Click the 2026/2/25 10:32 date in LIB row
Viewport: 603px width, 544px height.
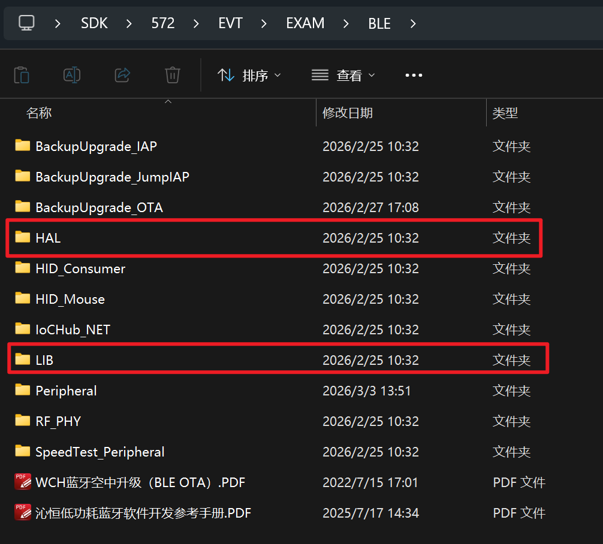coord(370,360)
